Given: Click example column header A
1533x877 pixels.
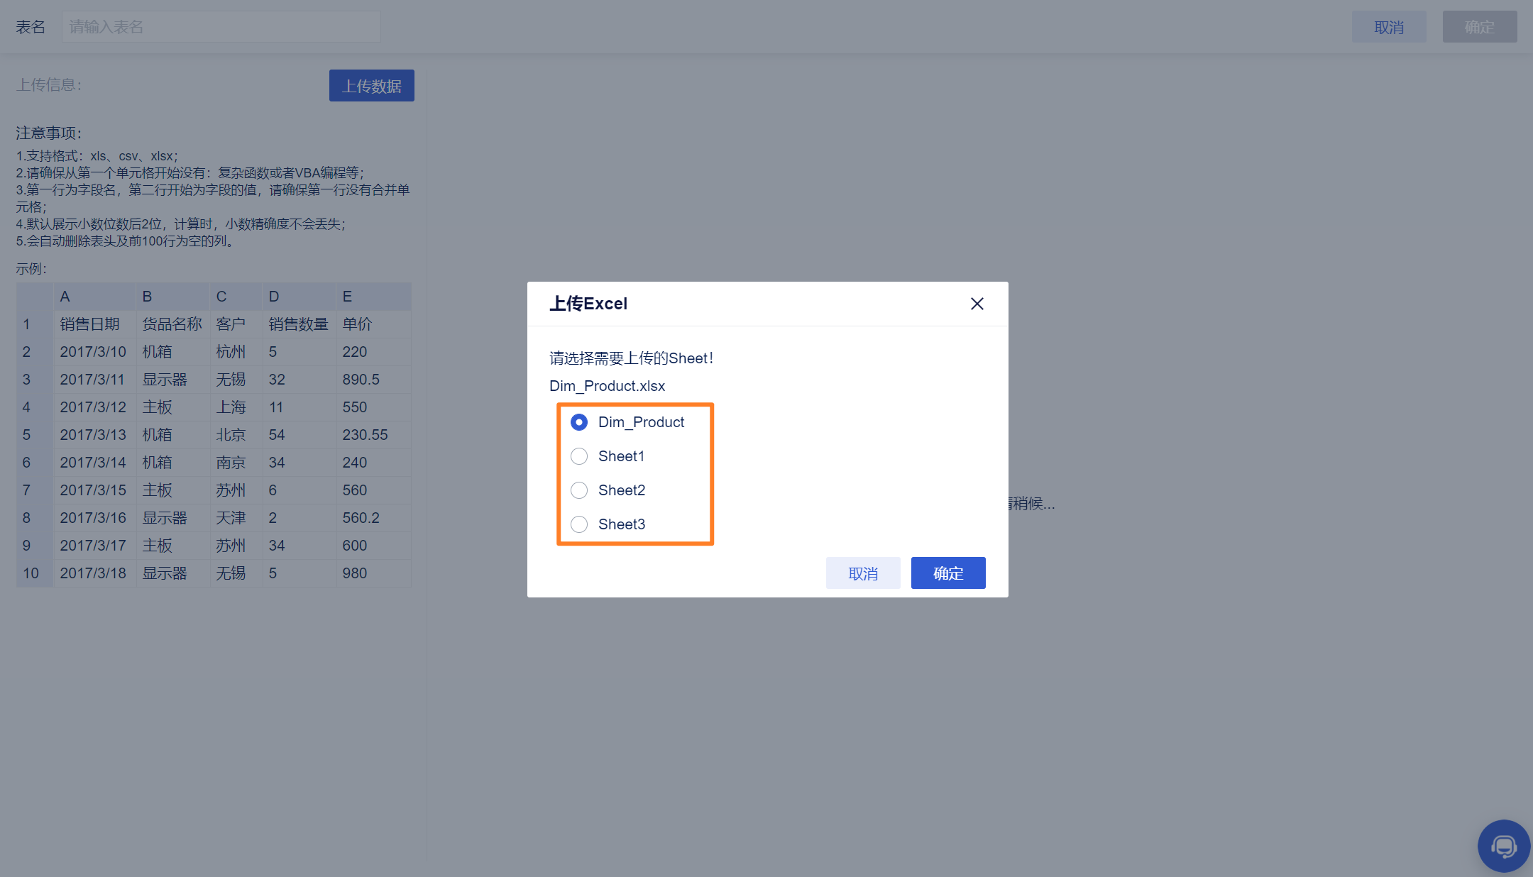Looking at the screenshot, I should pyautogui.click(x=65, y=297).
